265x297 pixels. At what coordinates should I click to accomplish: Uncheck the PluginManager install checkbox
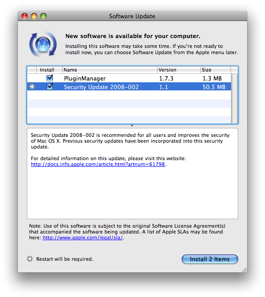tap(50, 78)
